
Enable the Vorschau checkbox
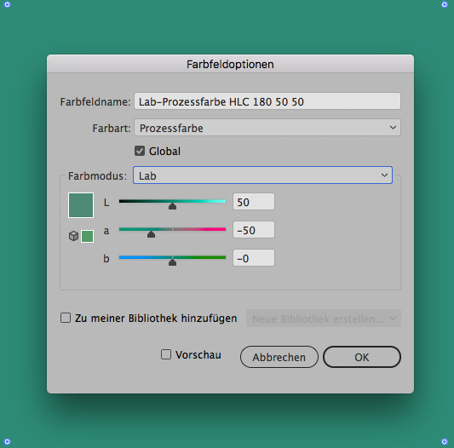tap(166, 354)
